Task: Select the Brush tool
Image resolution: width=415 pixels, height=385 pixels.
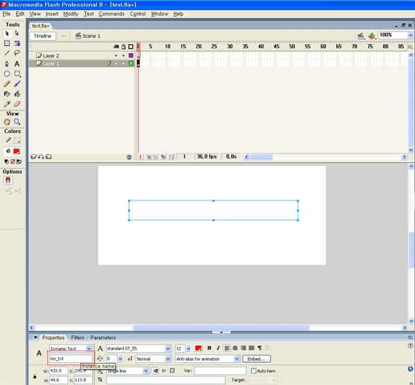Action: [x=17, y=84]
